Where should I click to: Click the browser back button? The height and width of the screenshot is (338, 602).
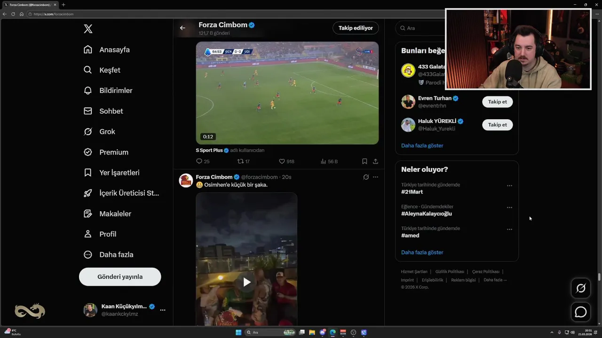click(5, 14)
